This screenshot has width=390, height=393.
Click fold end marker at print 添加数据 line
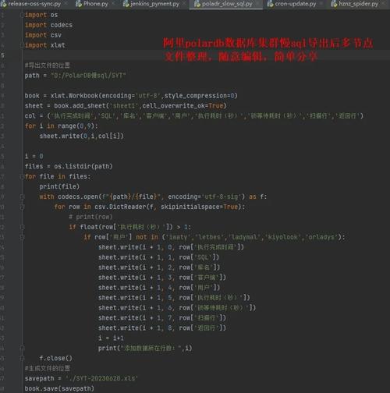pos(22,348)
